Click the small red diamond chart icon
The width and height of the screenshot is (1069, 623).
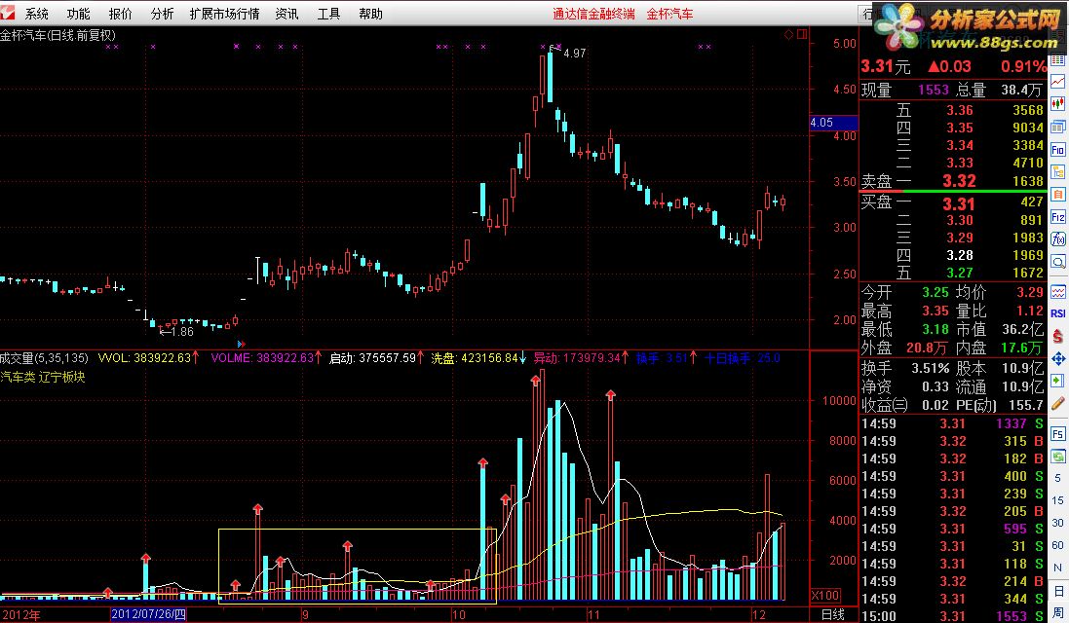click(788, 35)
